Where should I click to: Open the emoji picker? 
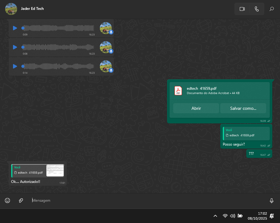(7, 200)
